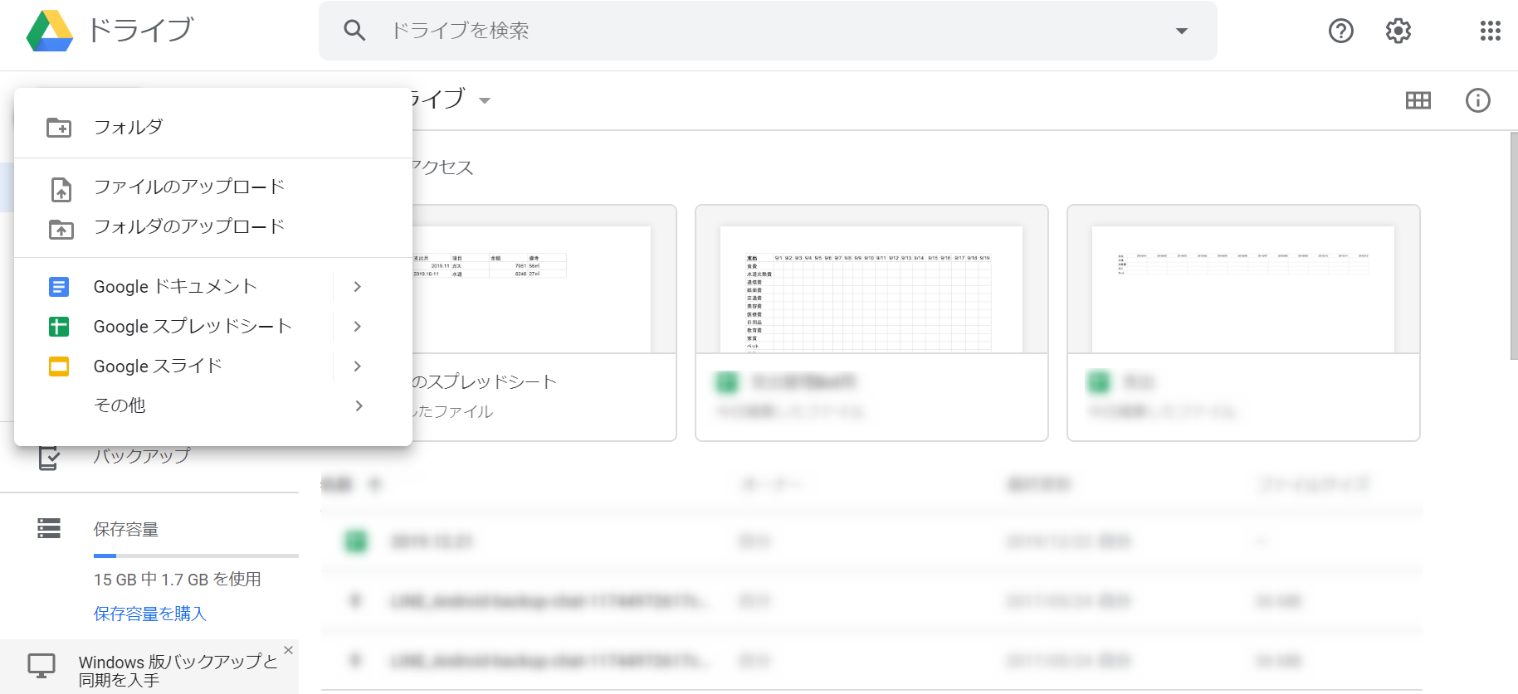Expand the Google スプレッドシート submenu arrow
The image size is (1518, 694).
tap(358, 326)
